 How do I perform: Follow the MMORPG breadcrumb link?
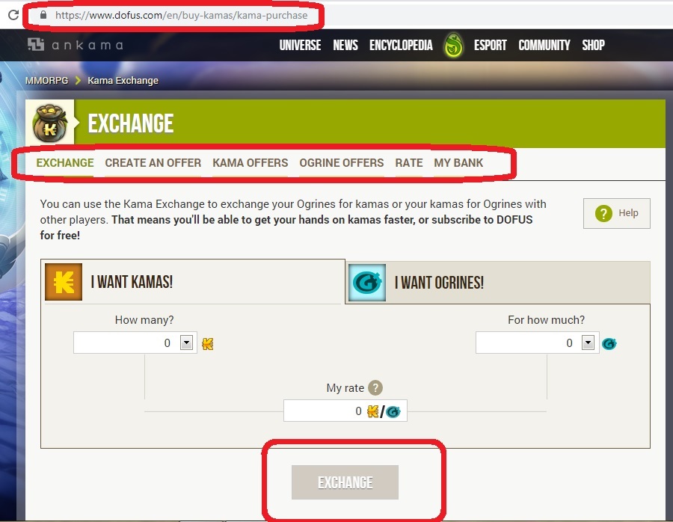tap(46, 80)
